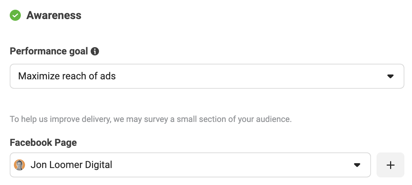Click the Performance goal dropdown caret arrow
The width and height of the screenshot is (412, 185).
click(x=390, y=76)
